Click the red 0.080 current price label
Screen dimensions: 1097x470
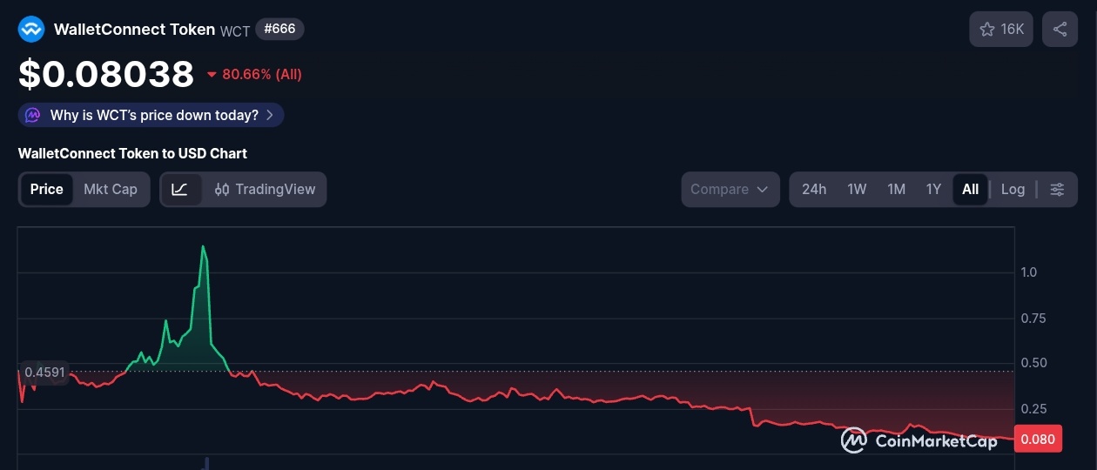coord(1038,440)
